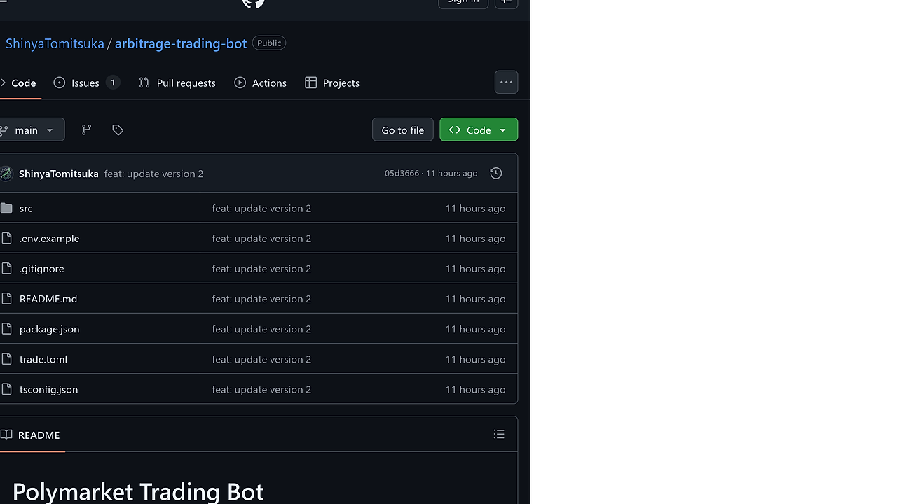
Task: Open the Actions tab
Action: pos(260,83)
